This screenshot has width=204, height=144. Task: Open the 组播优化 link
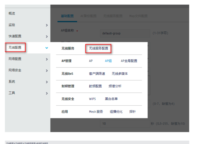(116, 112)
